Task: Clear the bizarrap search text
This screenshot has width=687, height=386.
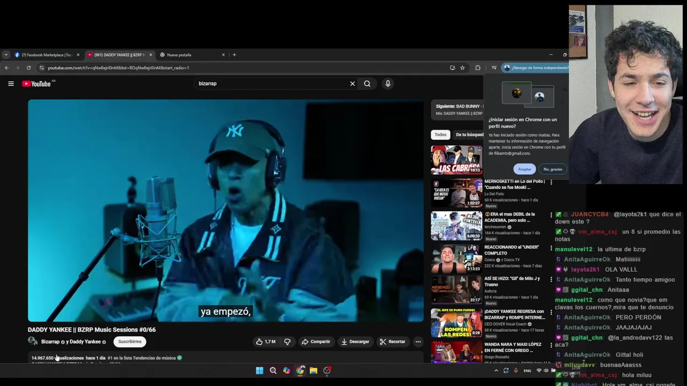Action: pyautogui.click(x=353, y=84)
